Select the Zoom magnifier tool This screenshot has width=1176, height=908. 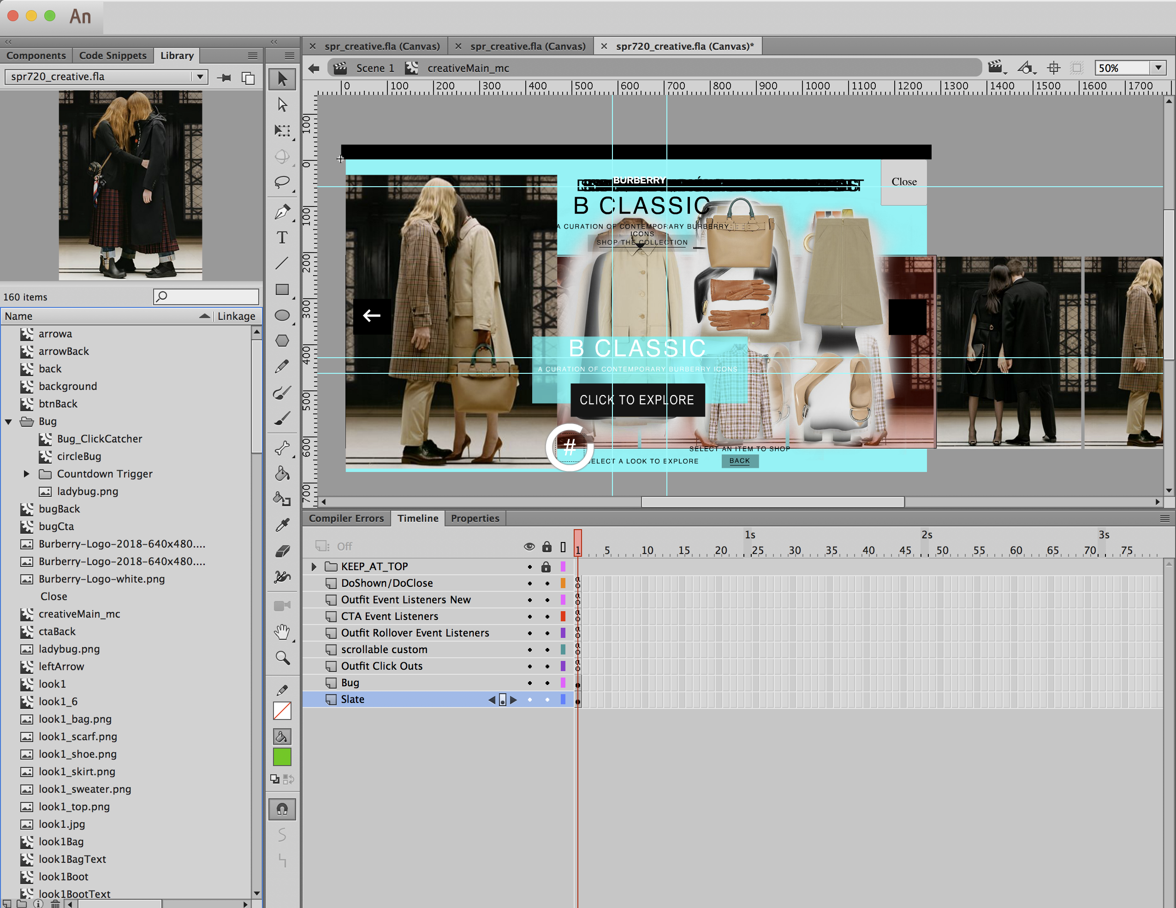click(x=282, y=658)
